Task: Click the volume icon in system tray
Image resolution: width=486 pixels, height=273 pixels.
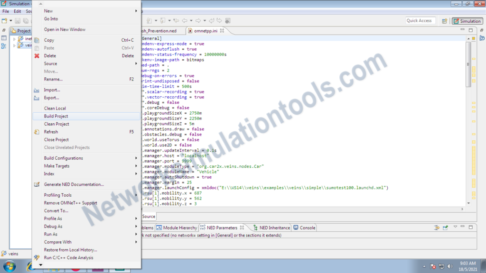Action: [x=450, y=266]
